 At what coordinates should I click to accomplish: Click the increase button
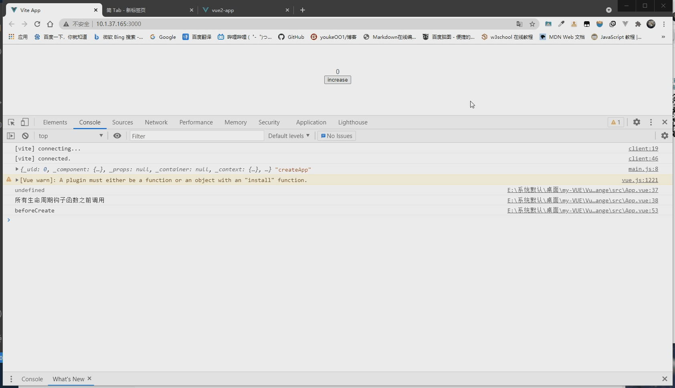click(337, 80)
